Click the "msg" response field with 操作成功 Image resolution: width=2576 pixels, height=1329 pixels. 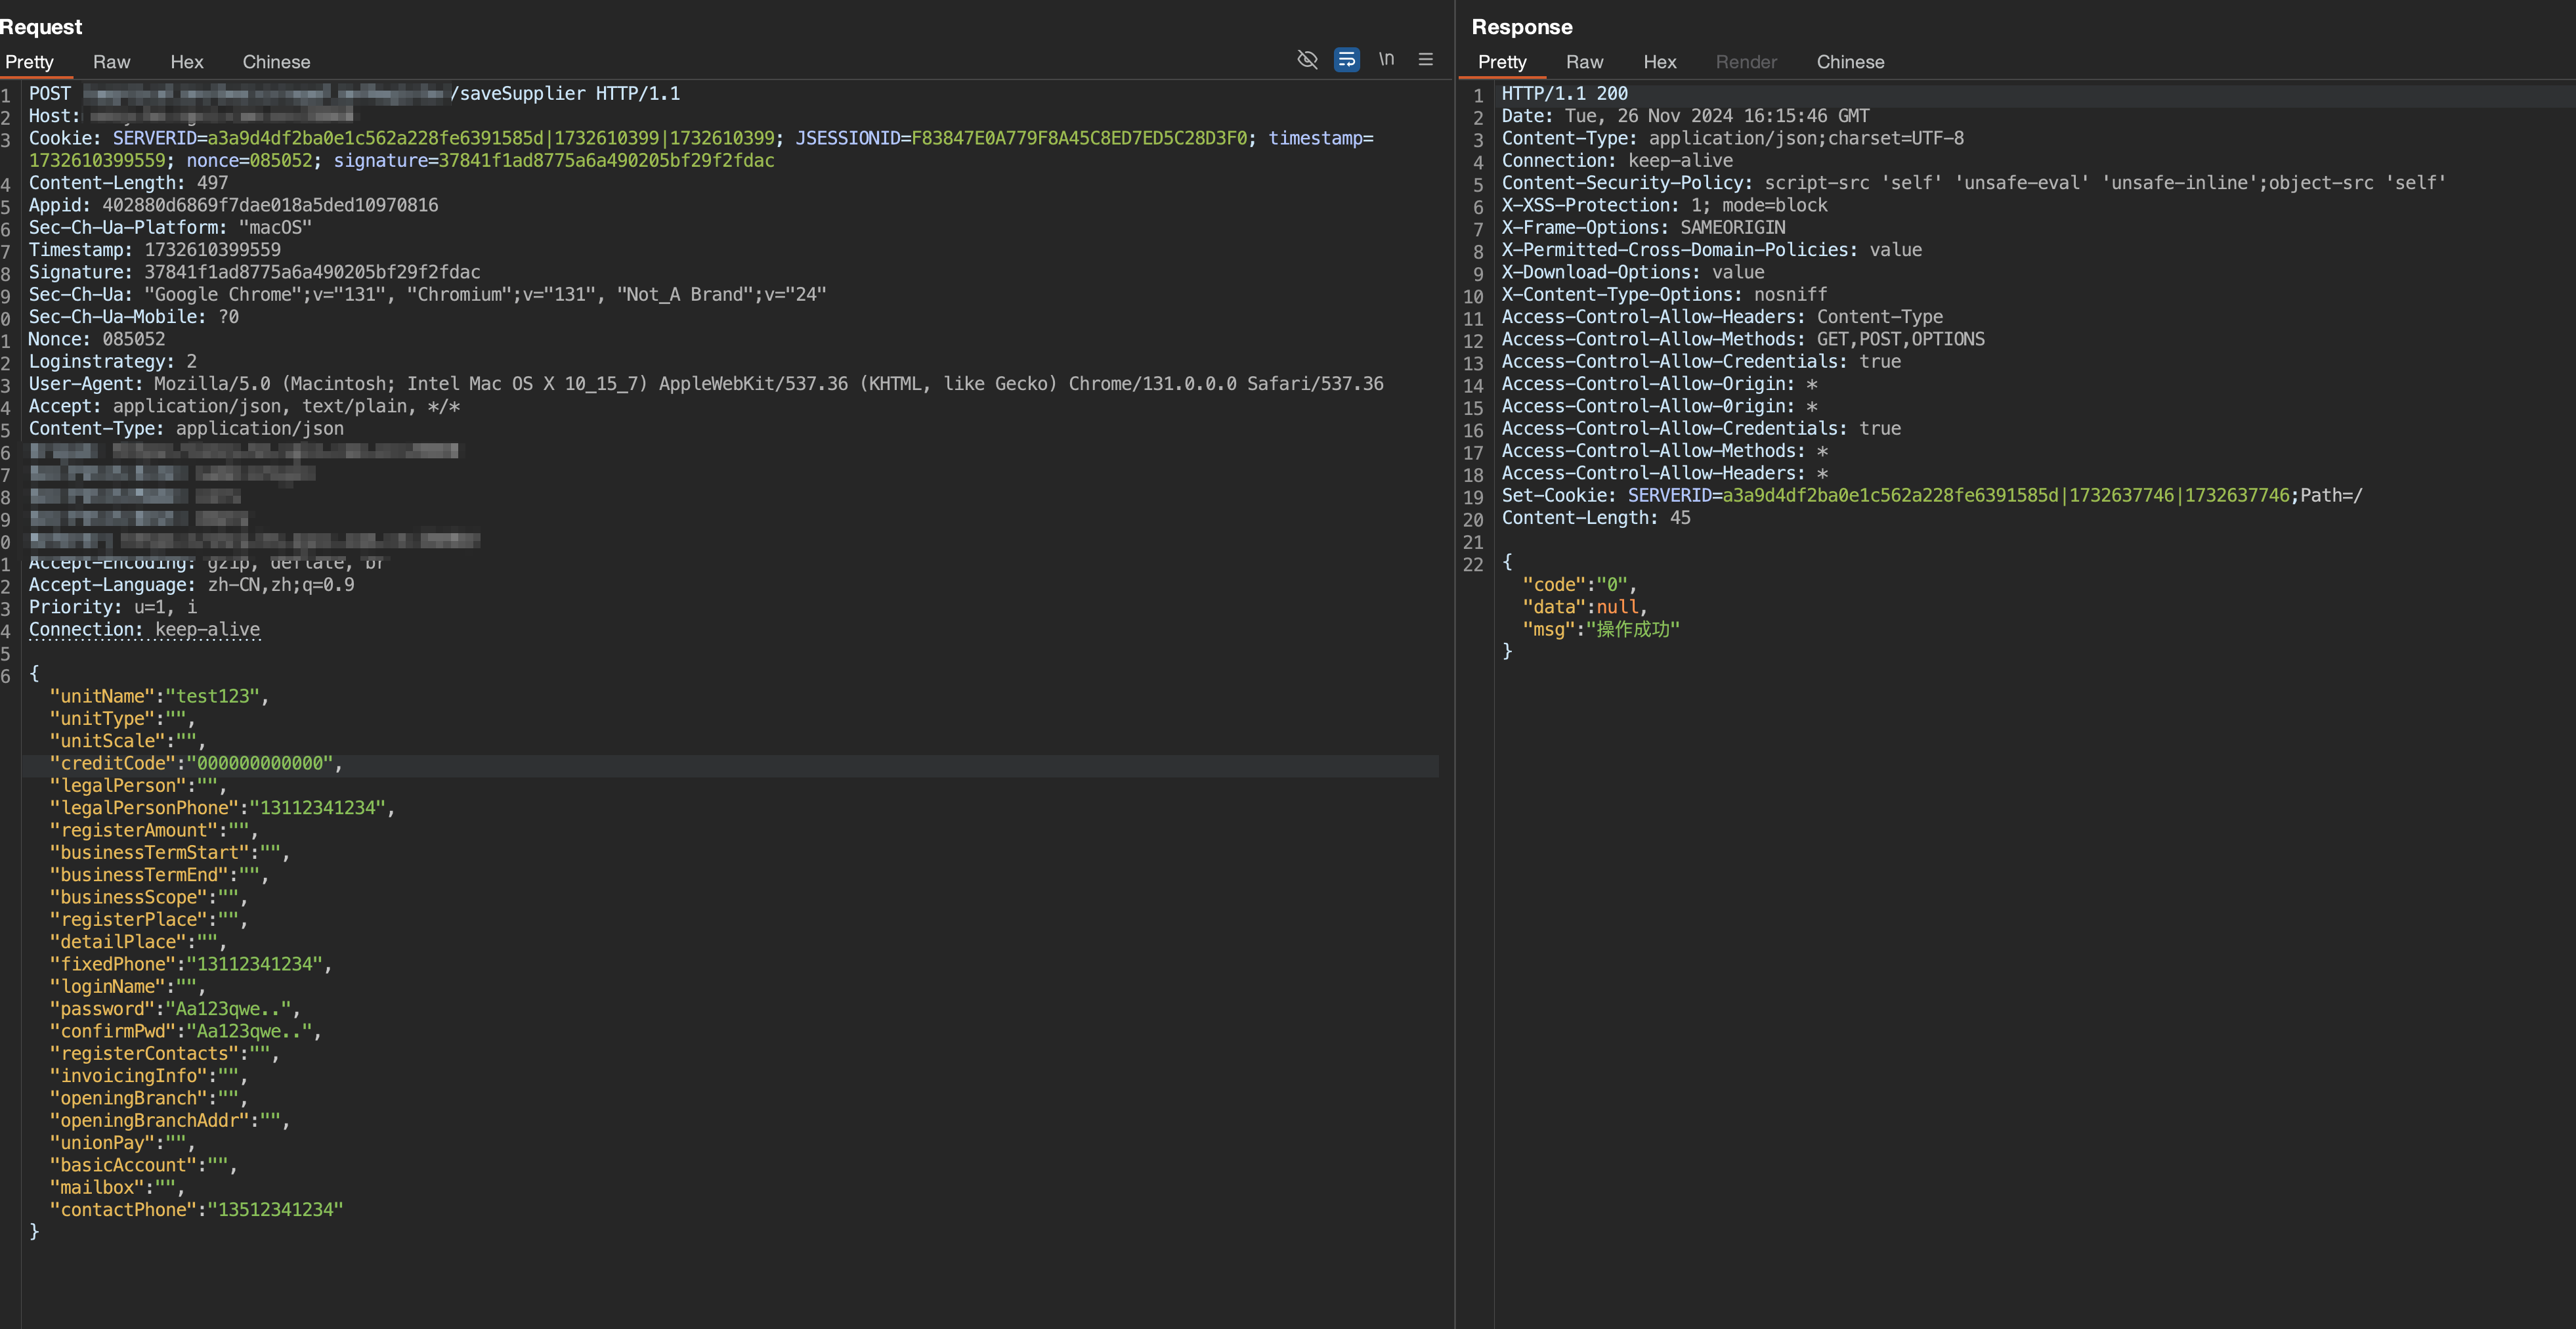pos(1601,629)
